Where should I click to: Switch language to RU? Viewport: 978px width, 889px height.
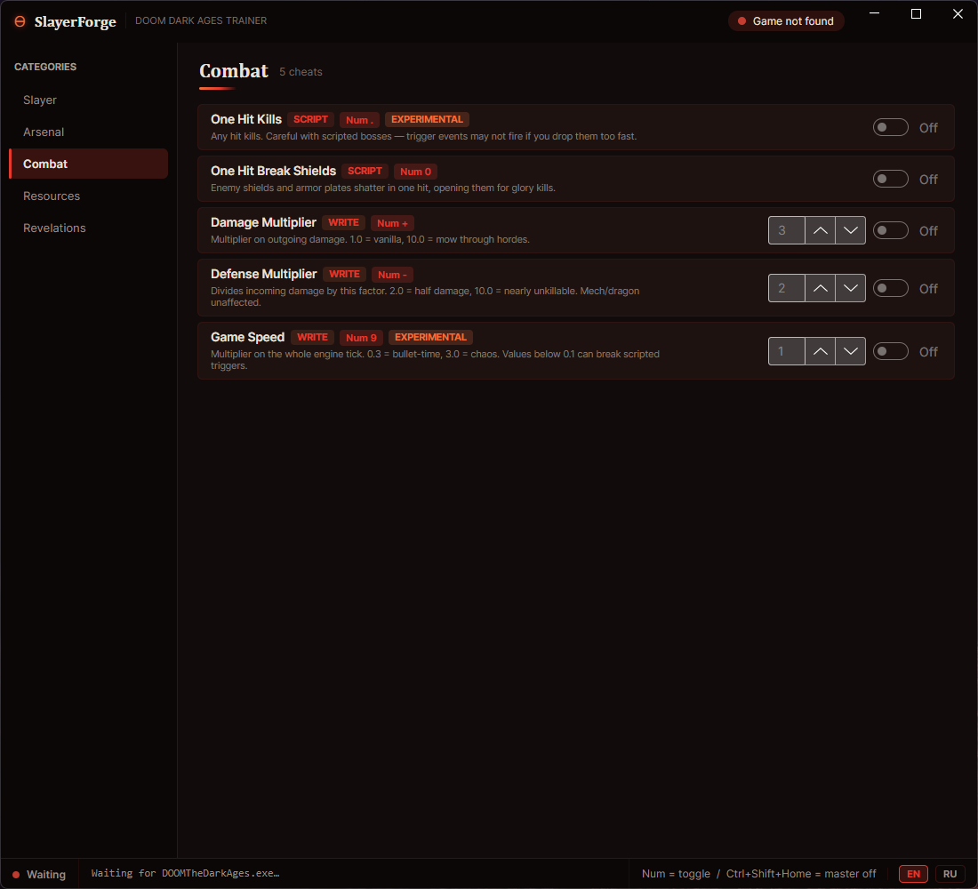pyautogui.click(x=950, y=873)
